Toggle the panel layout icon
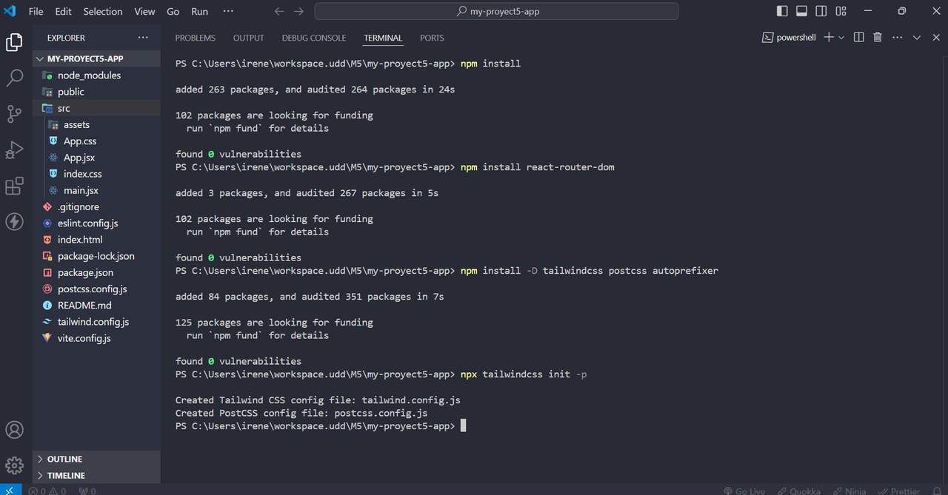 (x=801, y=11)
